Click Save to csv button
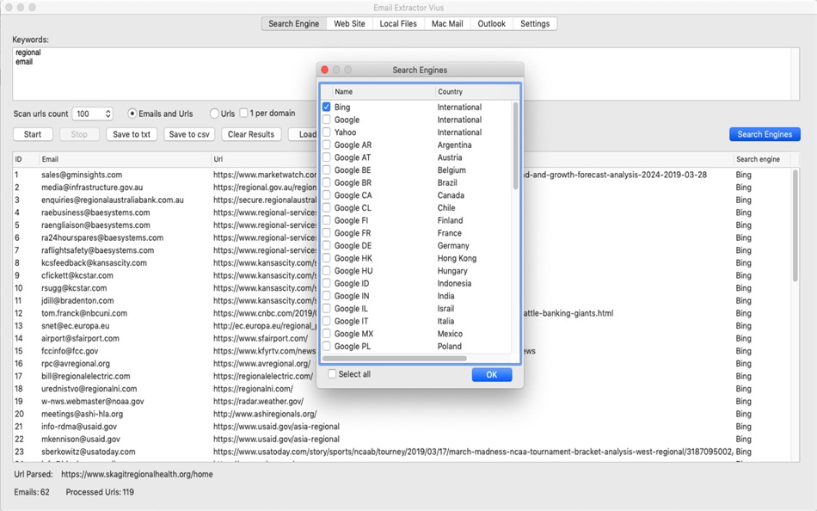Viewport: 817px width, 511px height. pos(189,134)
